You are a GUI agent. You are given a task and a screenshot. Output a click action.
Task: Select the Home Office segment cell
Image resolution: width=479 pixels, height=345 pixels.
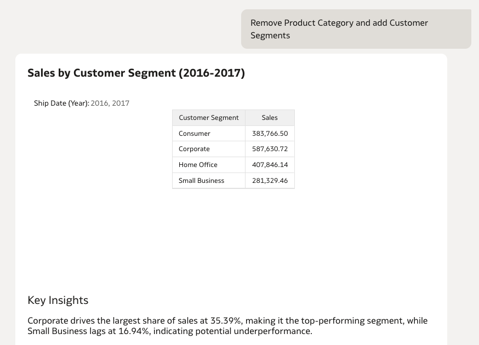pyautogui.click(x=198, y=165)
